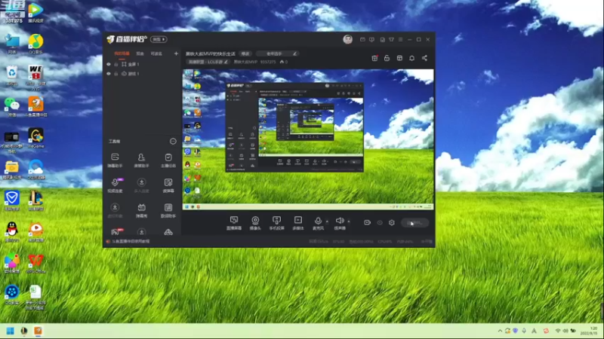Open the PK tool with the red badge
The width and height of the screenshot is (604, 339).
(116, 232)
